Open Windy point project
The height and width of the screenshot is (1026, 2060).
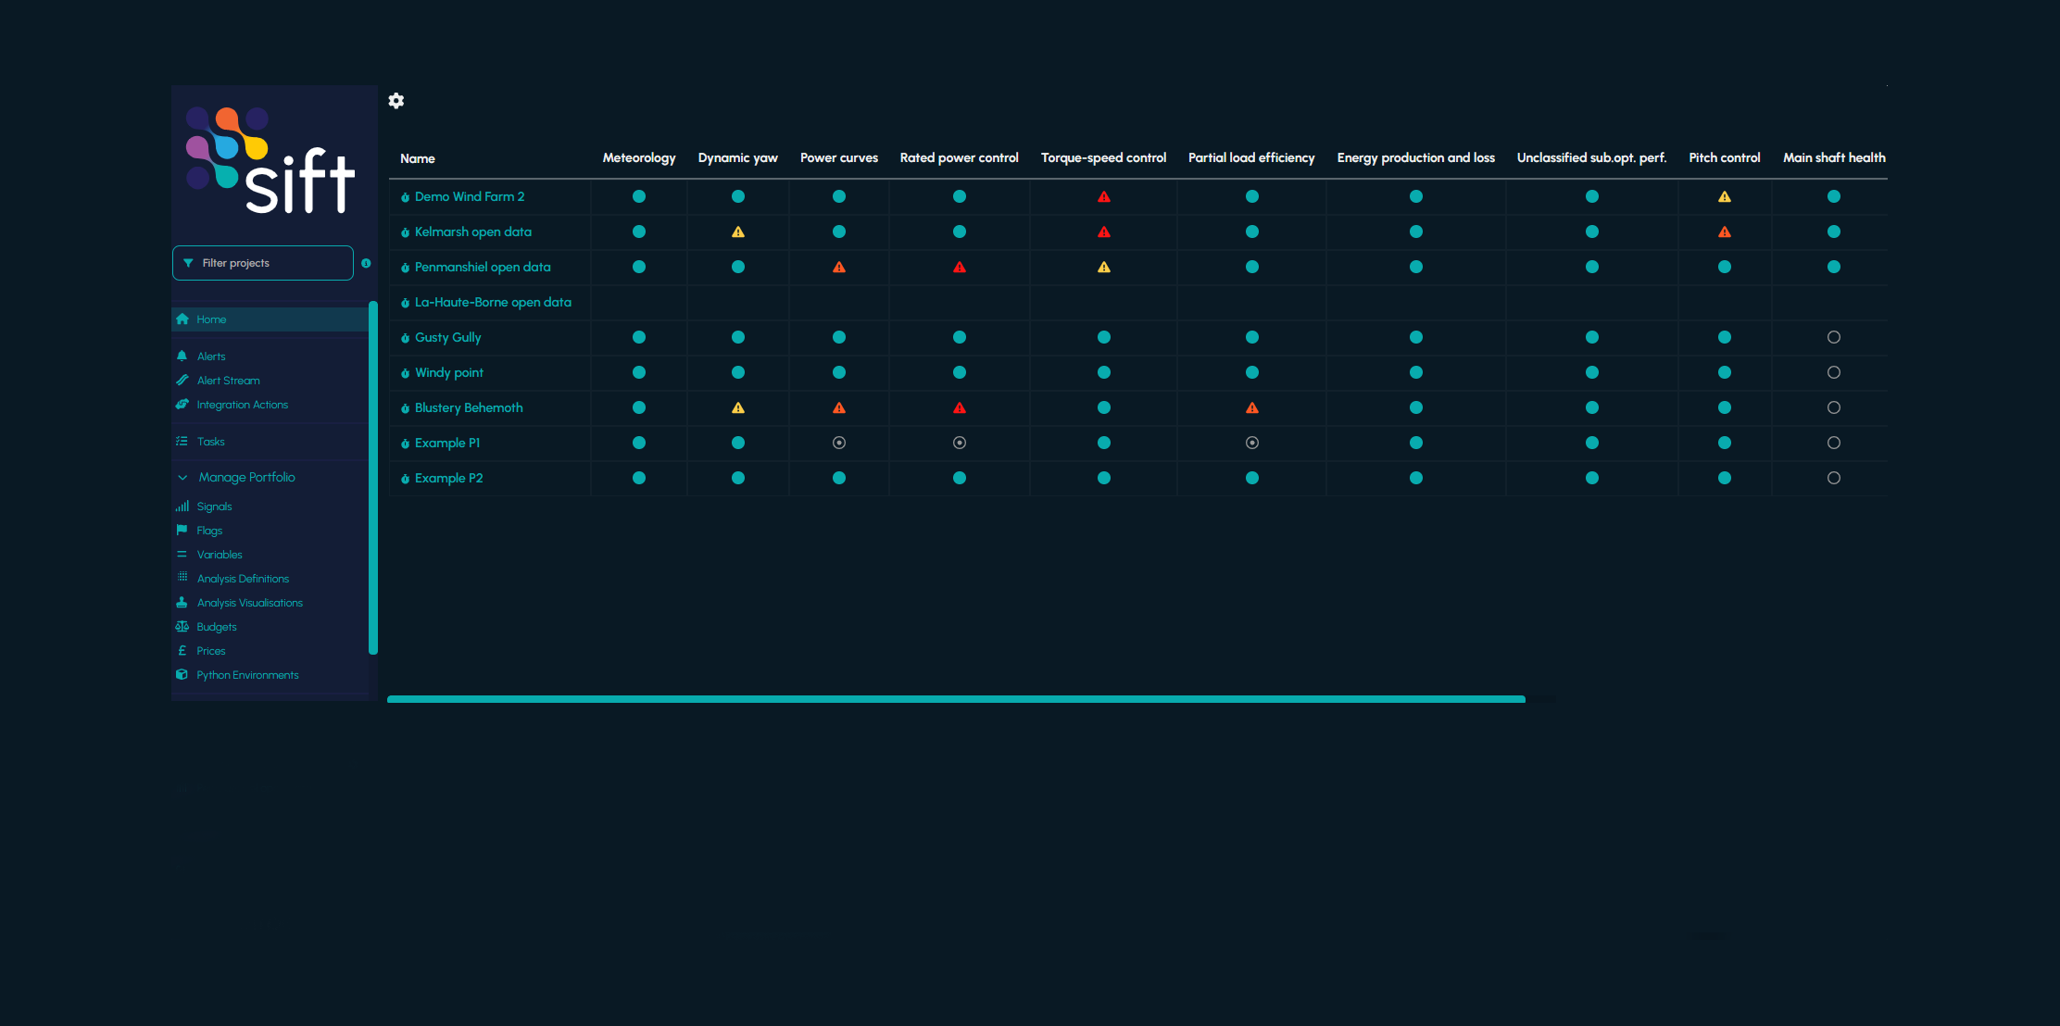449,373
